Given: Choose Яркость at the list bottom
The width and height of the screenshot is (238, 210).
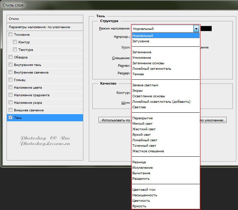Looking at the screenshot, I should click(x=139, y=206).
